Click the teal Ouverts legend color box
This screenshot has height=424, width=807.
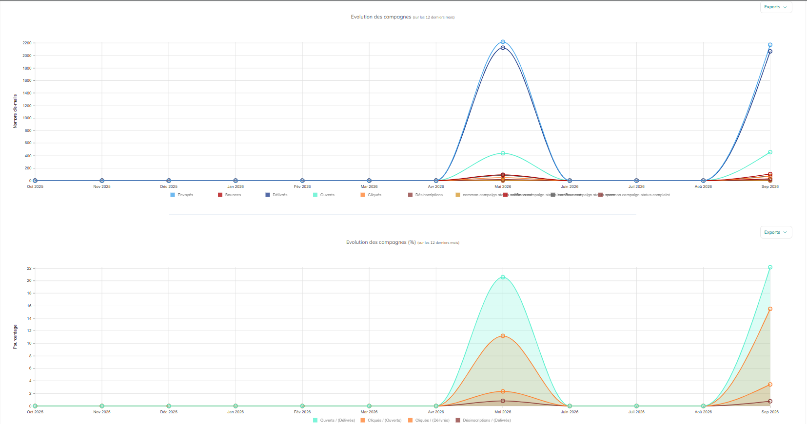click(315, 195)
